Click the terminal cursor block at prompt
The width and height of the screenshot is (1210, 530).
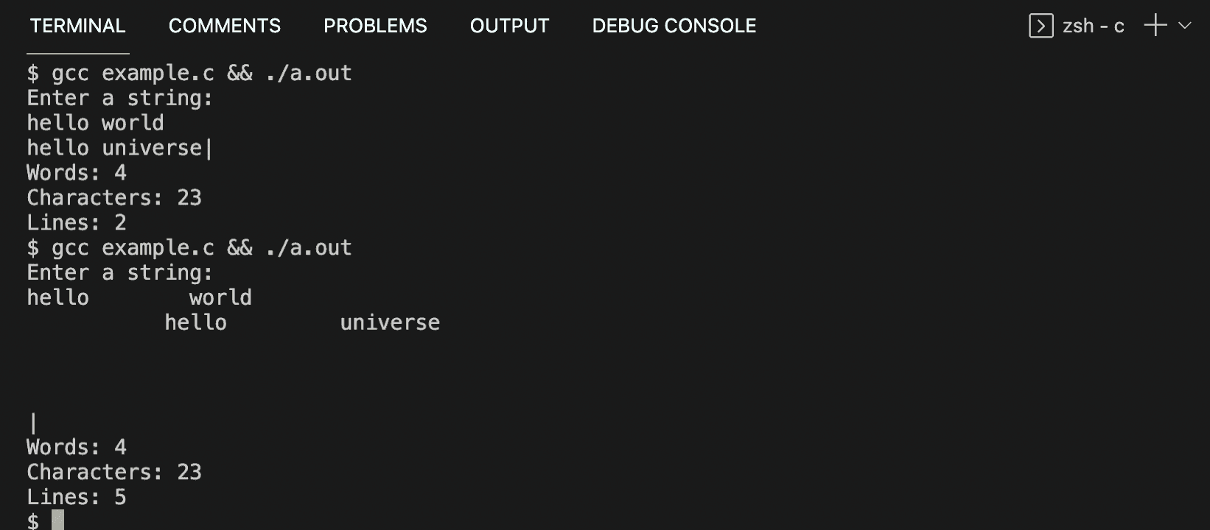click(57, 520)
